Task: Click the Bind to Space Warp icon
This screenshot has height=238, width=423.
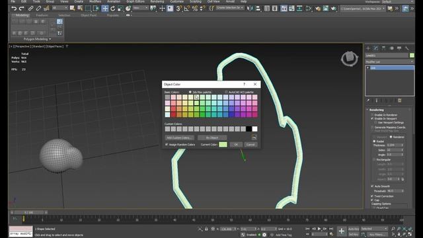Action: pos(46,9)
